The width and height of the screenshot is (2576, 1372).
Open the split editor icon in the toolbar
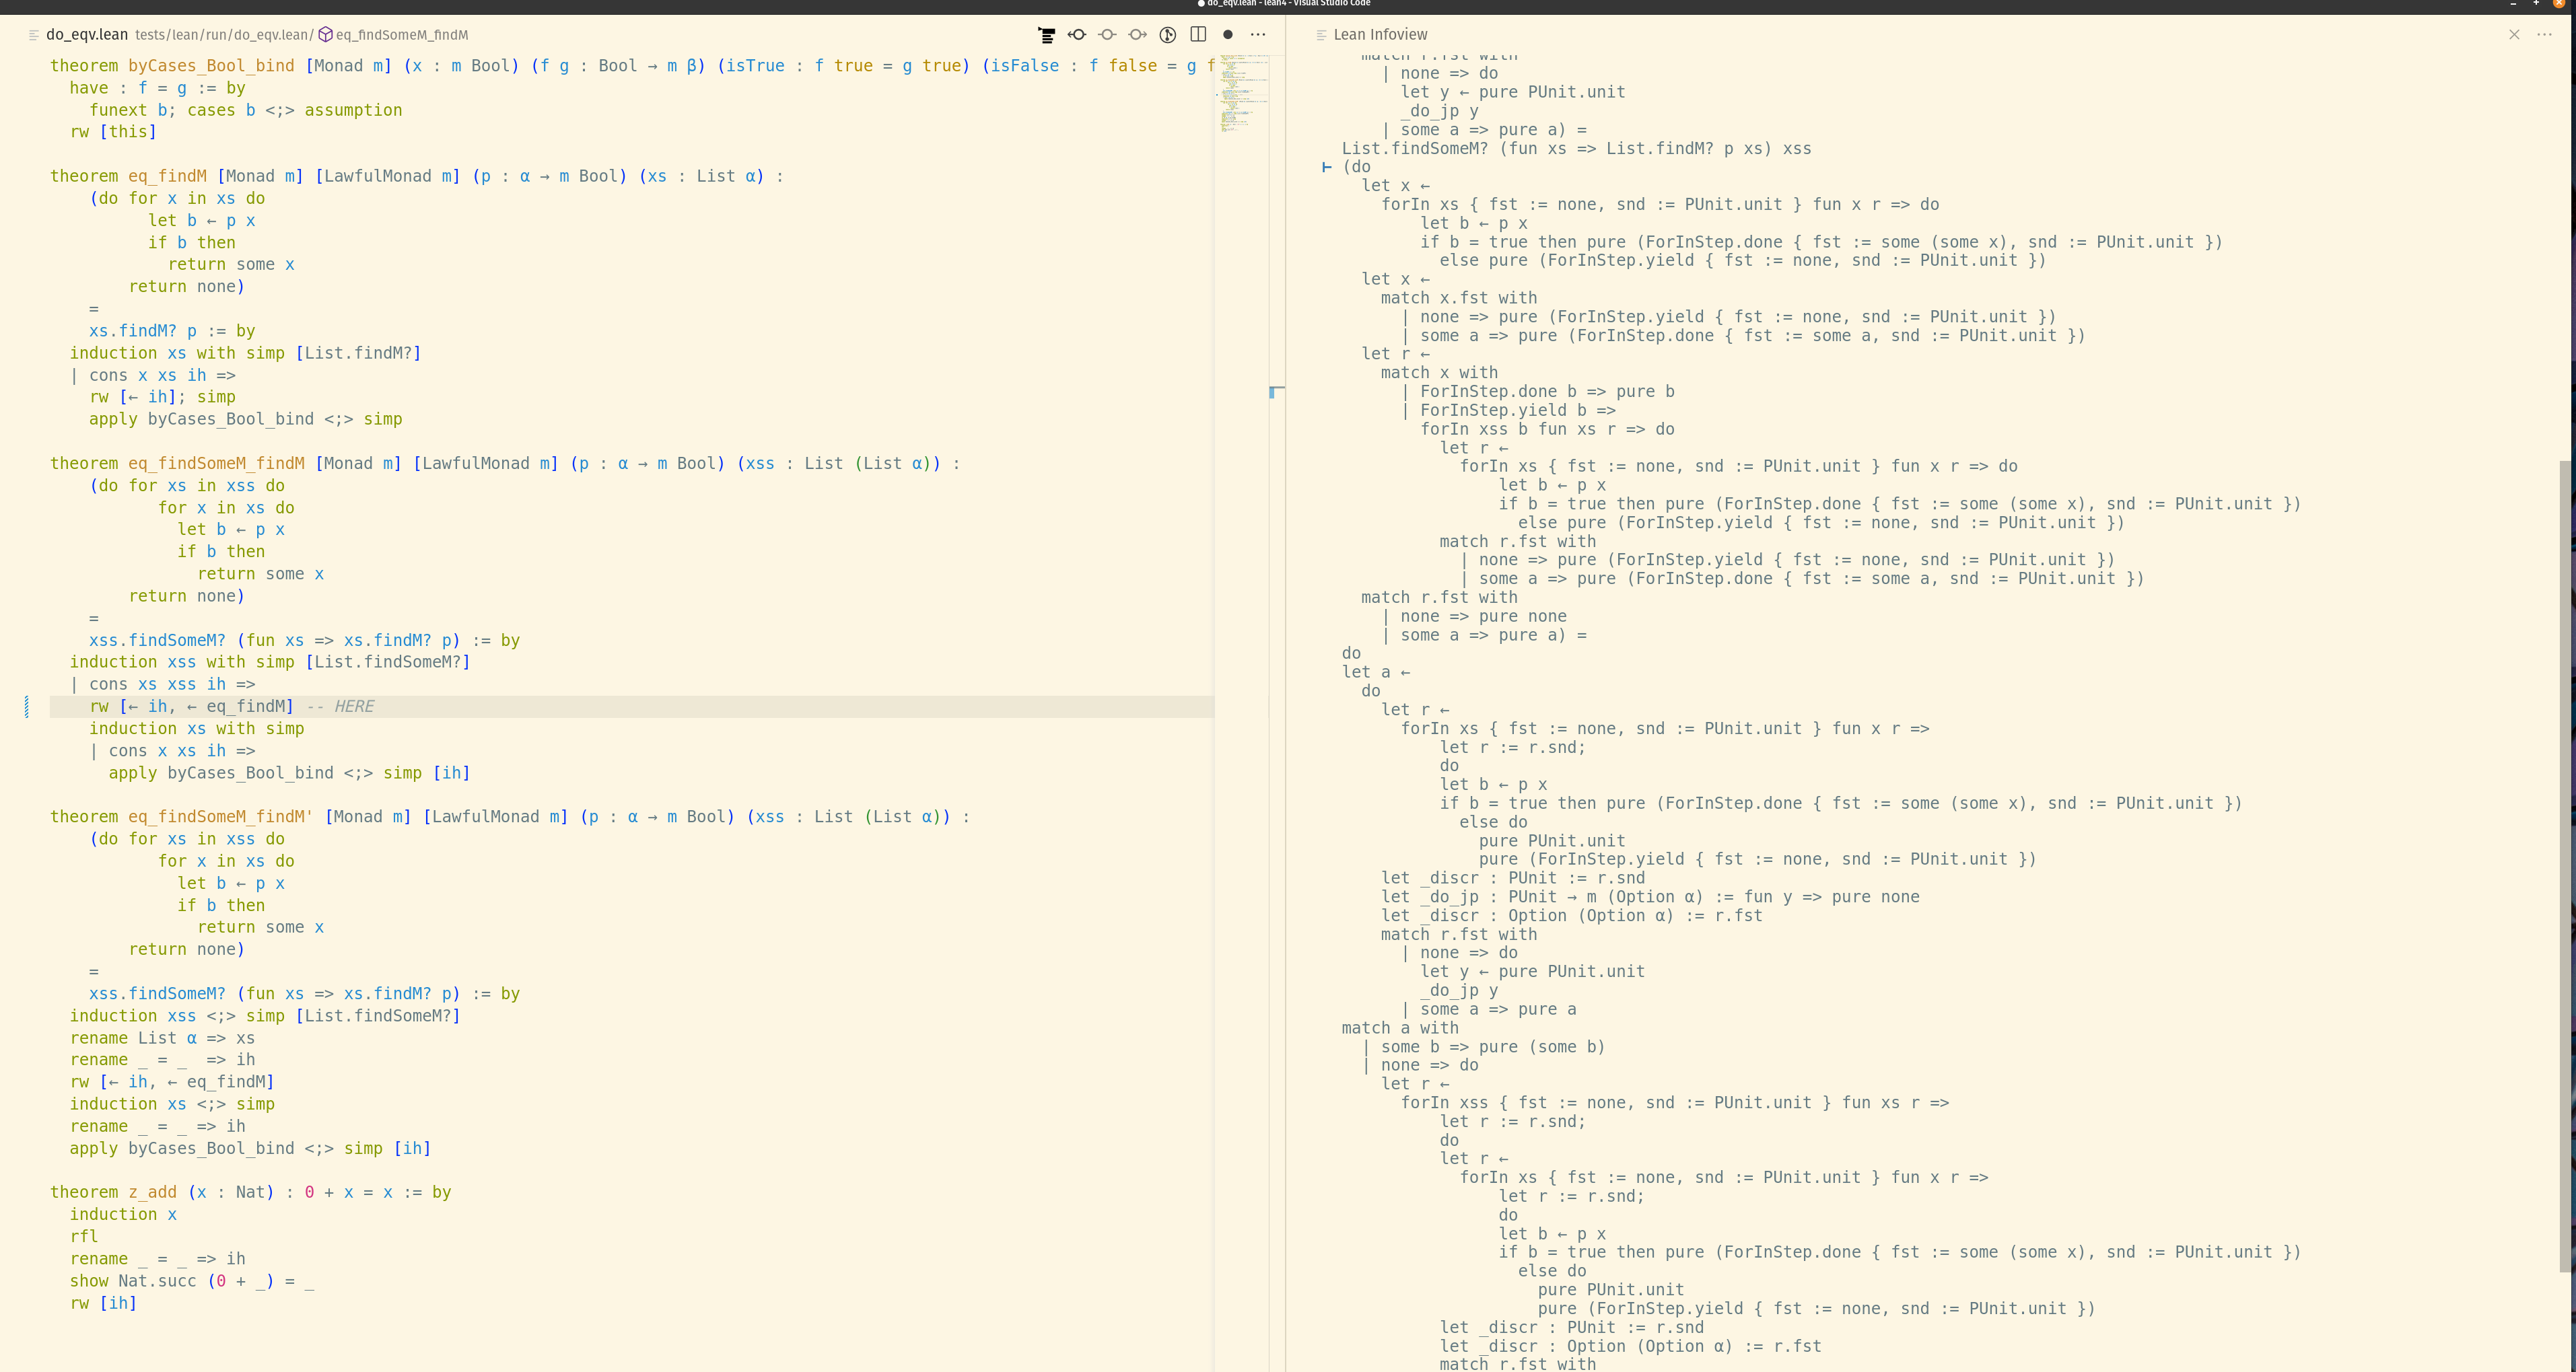1197,34
